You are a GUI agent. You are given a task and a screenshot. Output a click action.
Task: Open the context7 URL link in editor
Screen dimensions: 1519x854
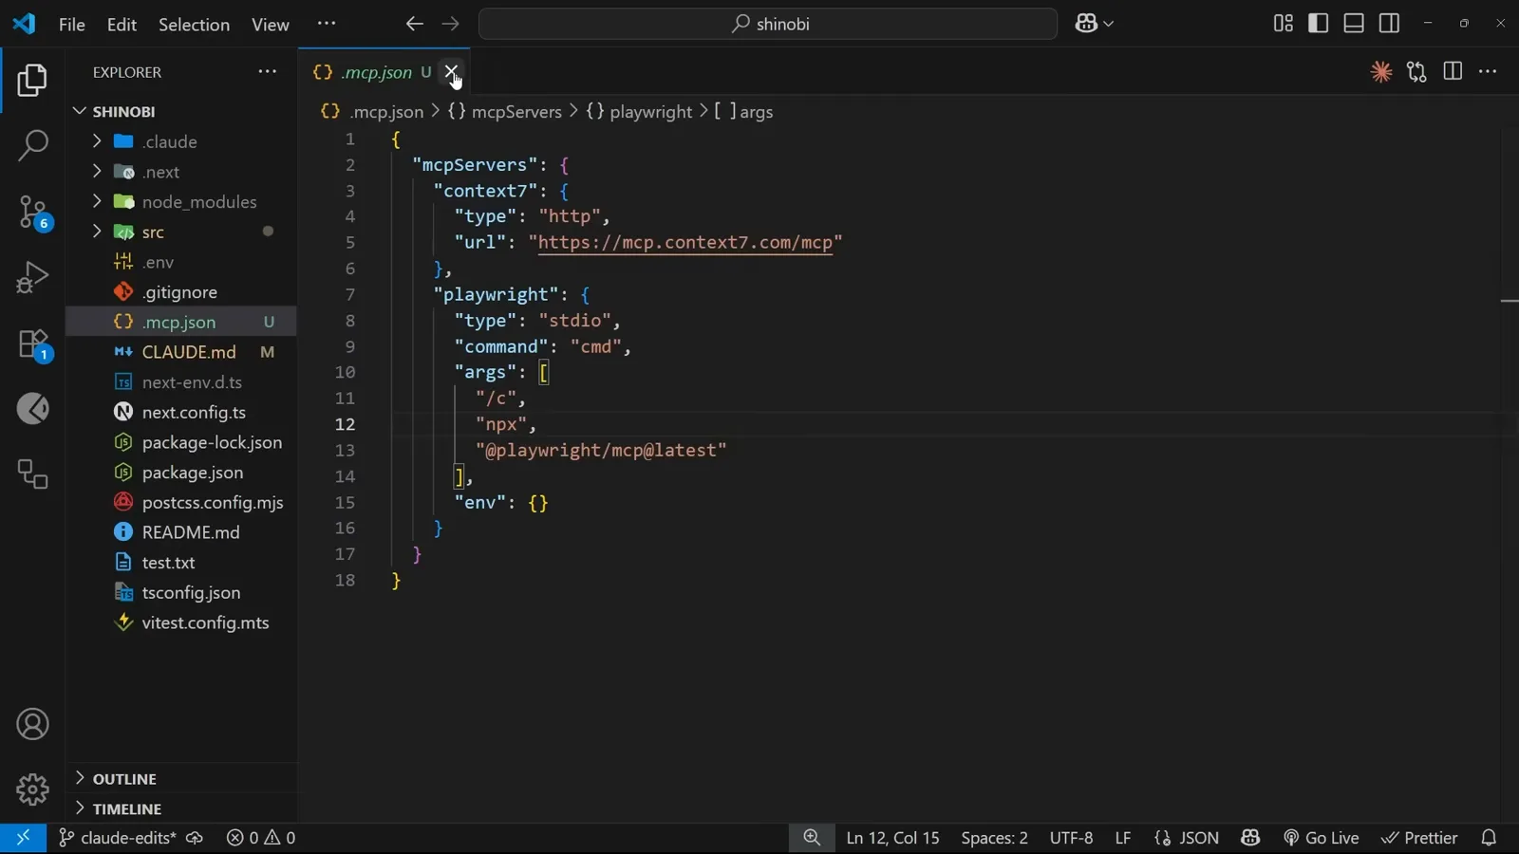coord(685,243)
